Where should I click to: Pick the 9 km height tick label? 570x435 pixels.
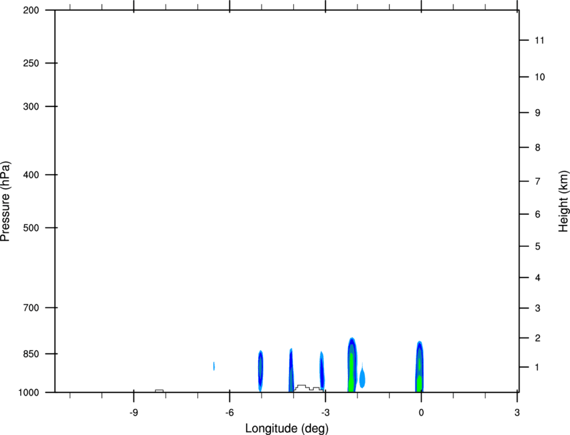click(538, 113)
